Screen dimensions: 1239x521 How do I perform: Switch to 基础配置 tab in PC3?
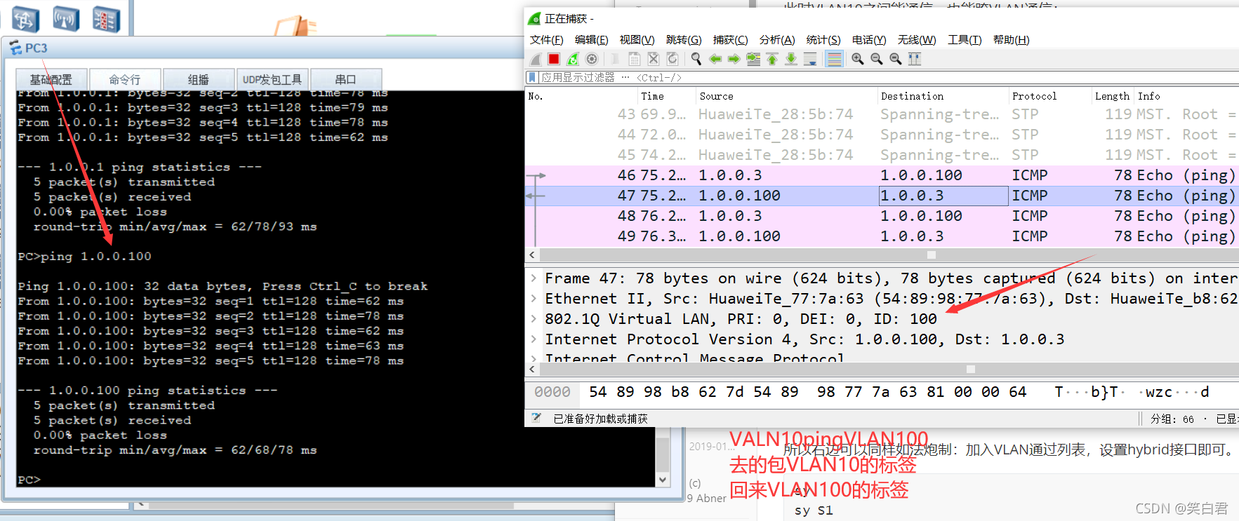(x=51, y=79)
